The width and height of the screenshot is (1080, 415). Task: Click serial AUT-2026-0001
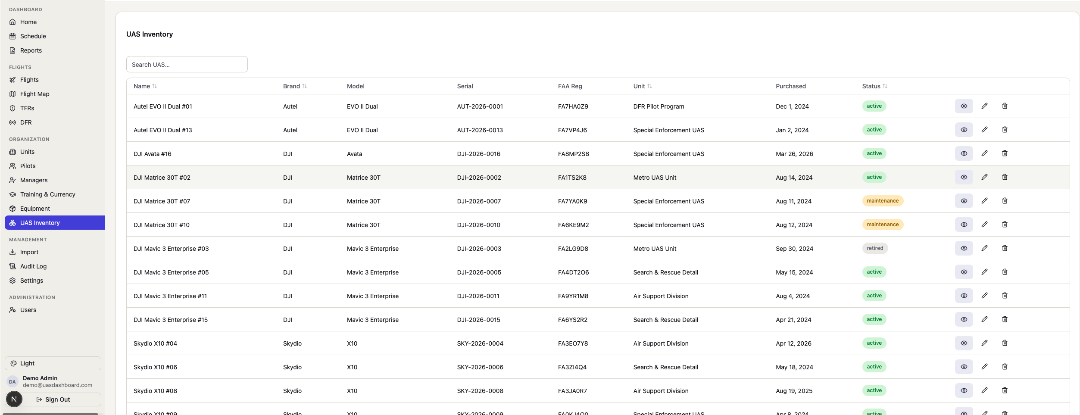click(480, 106)
